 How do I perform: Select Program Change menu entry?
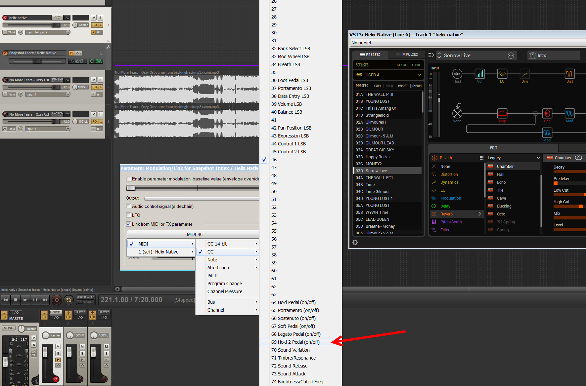click(227, 284)
